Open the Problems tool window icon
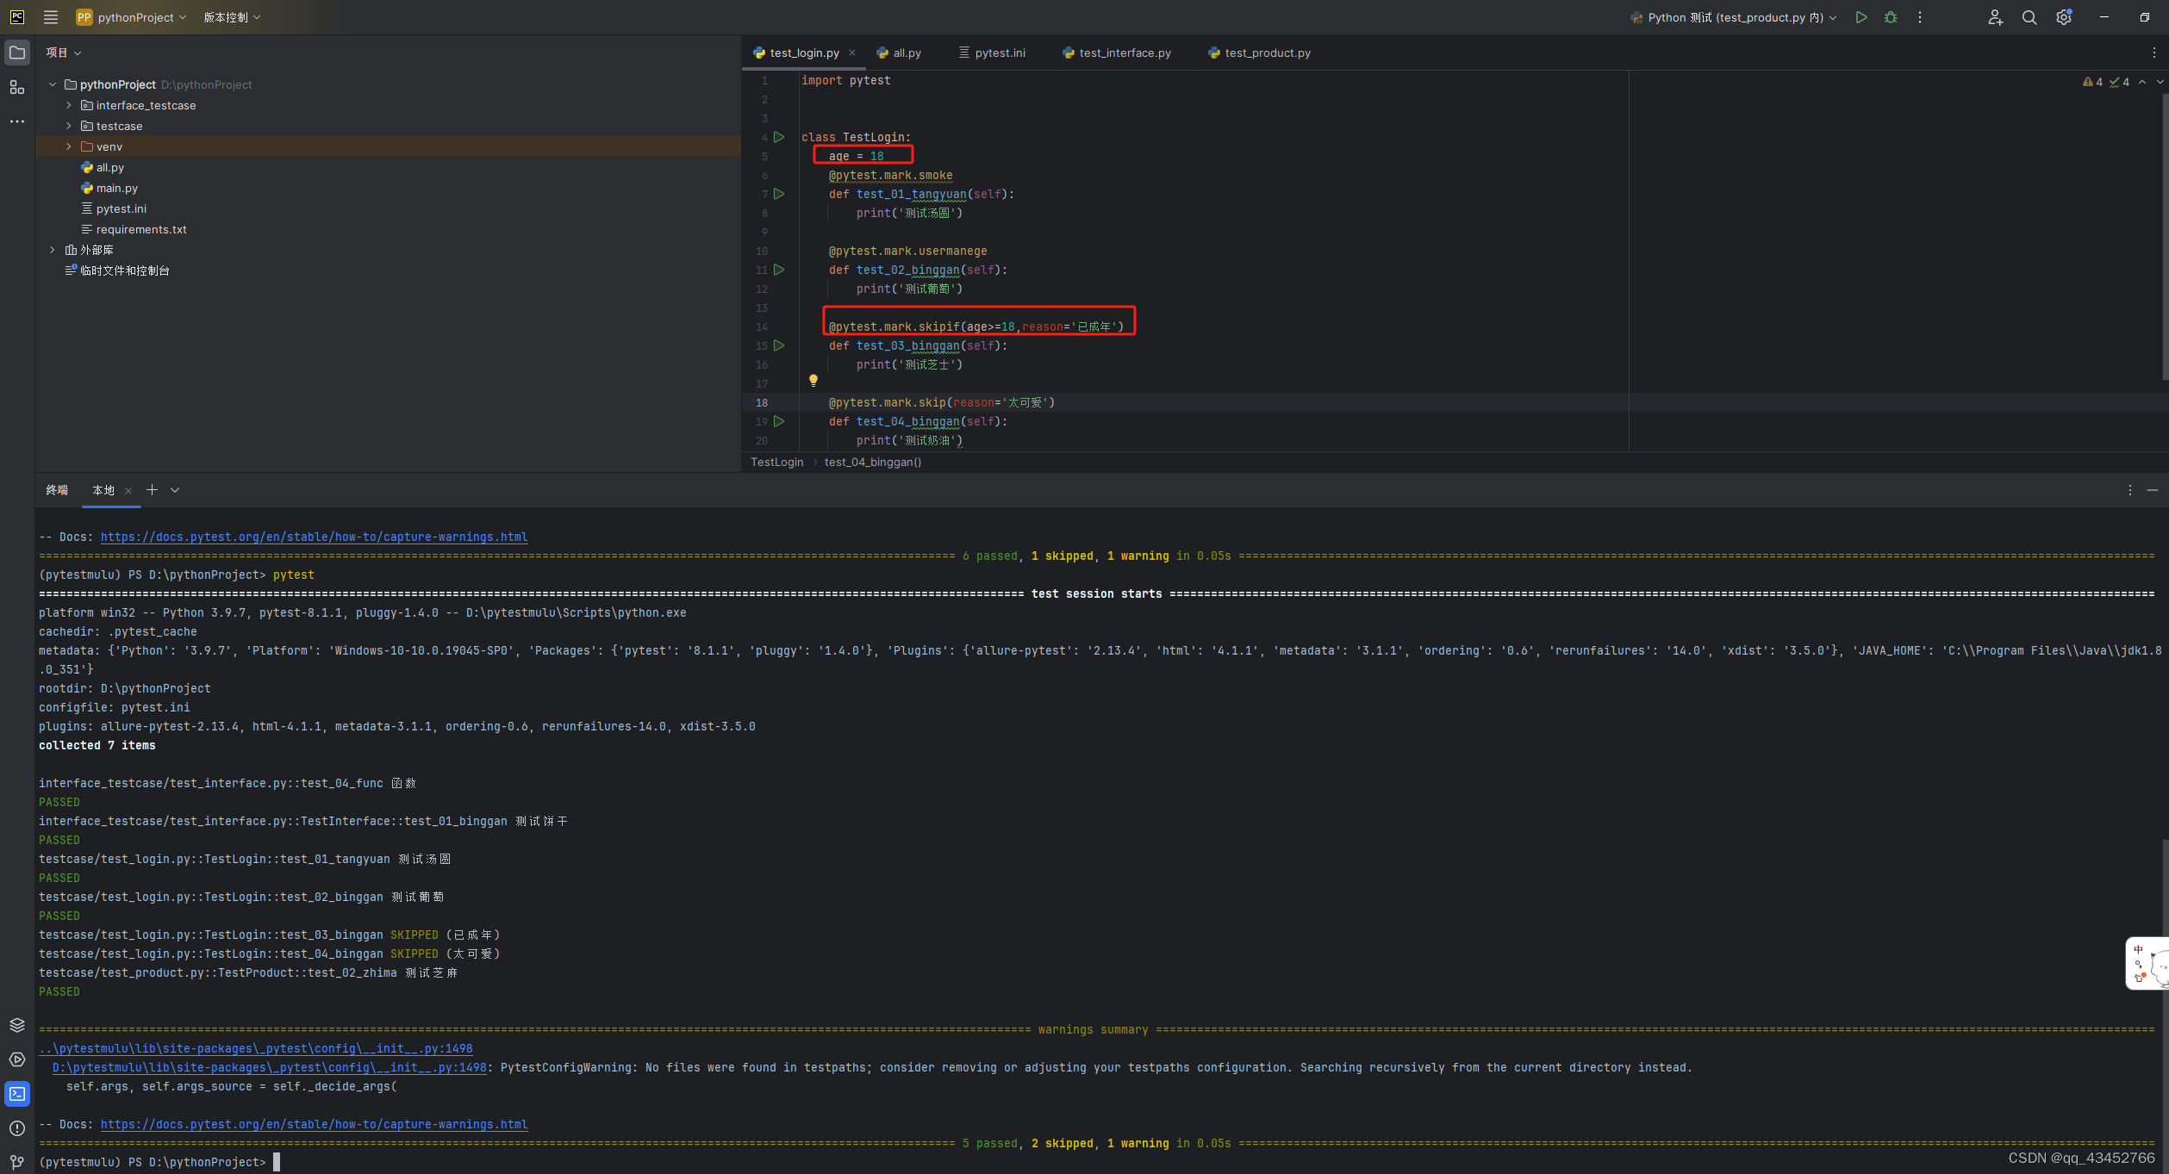Screen dimensions: 2169x1174 tap(16, 1128)
